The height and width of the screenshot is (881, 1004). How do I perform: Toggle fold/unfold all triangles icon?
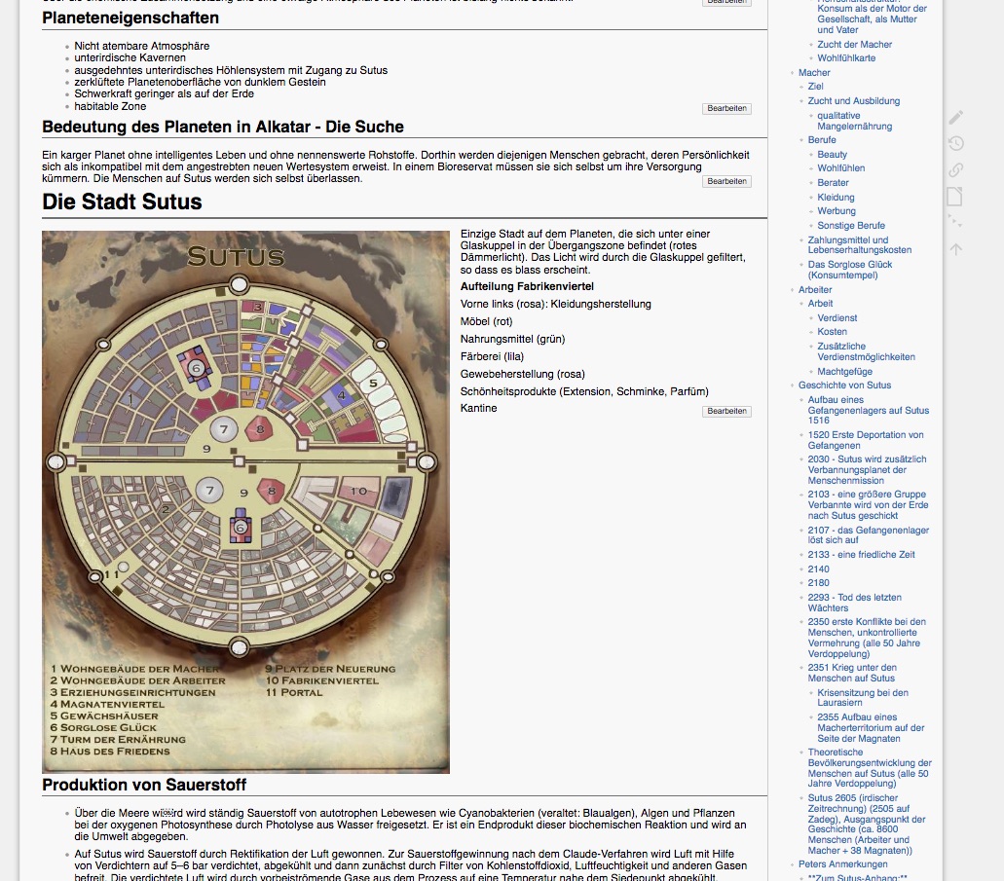click(x=955, y=222)
